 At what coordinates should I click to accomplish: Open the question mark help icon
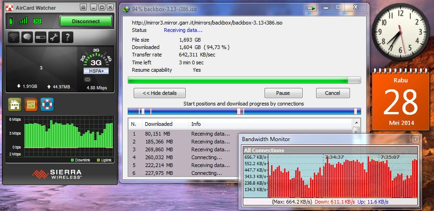coord(67,37)
